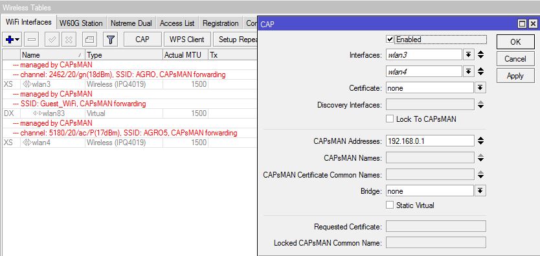The height and width of the screenshot is (256, 540).
Task: Click the Wireless Tables window title
Action: (27, 7)
